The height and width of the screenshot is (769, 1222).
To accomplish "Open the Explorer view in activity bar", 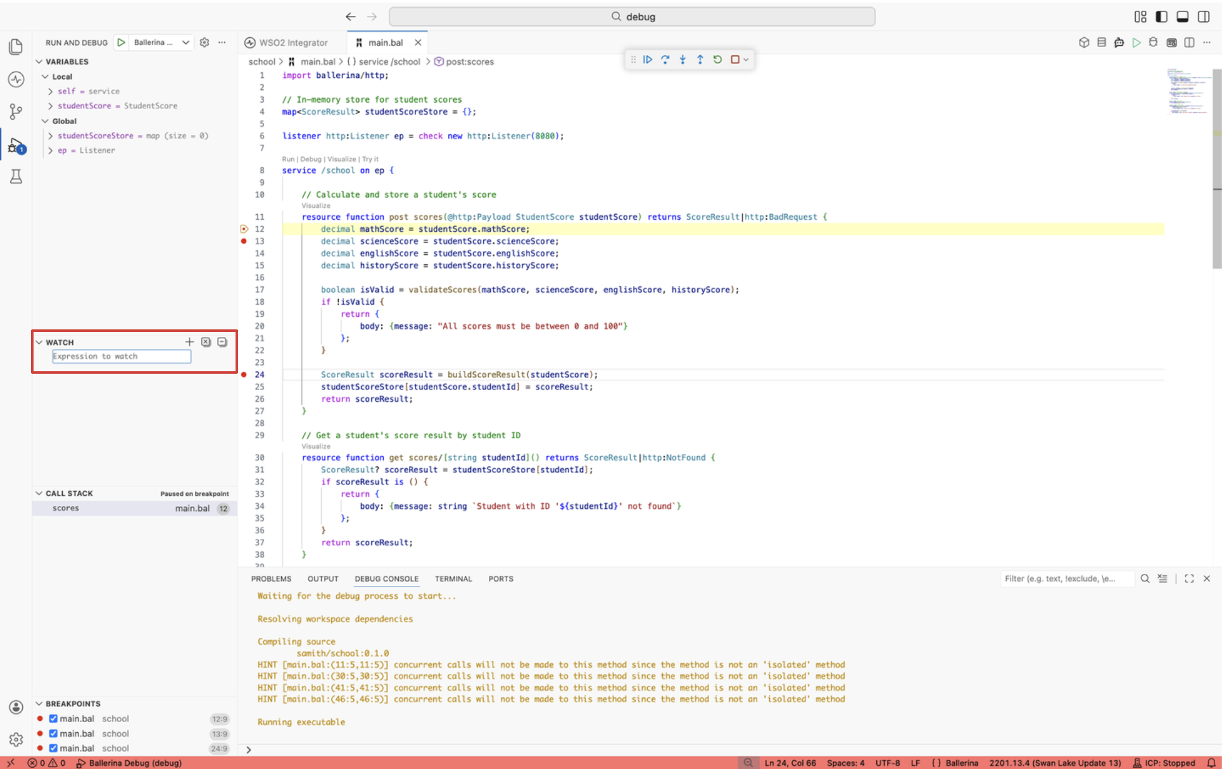I will pyautogui.click(x=16, y=46).
